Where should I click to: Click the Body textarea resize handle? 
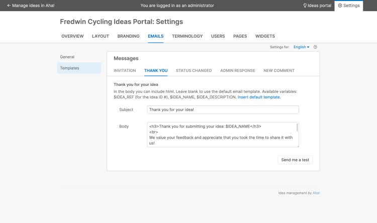point(298,146)
